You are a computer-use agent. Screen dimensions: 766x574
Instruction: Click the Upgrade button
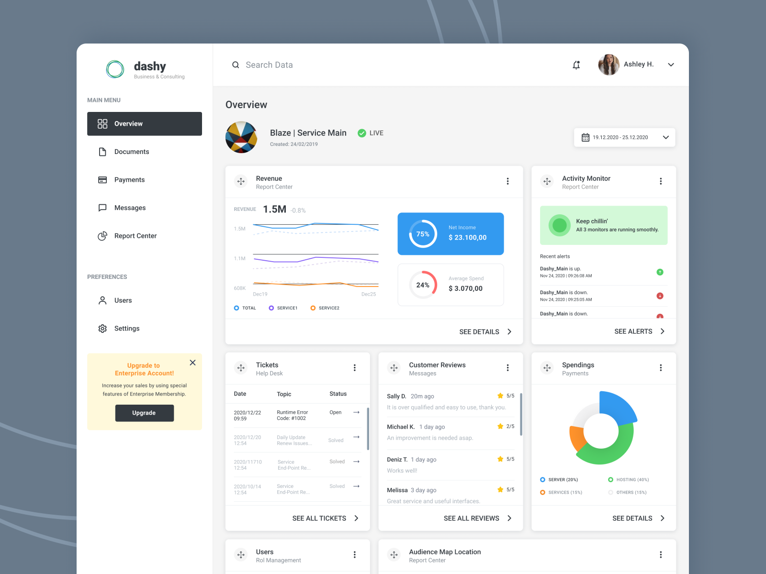[144, 413]
